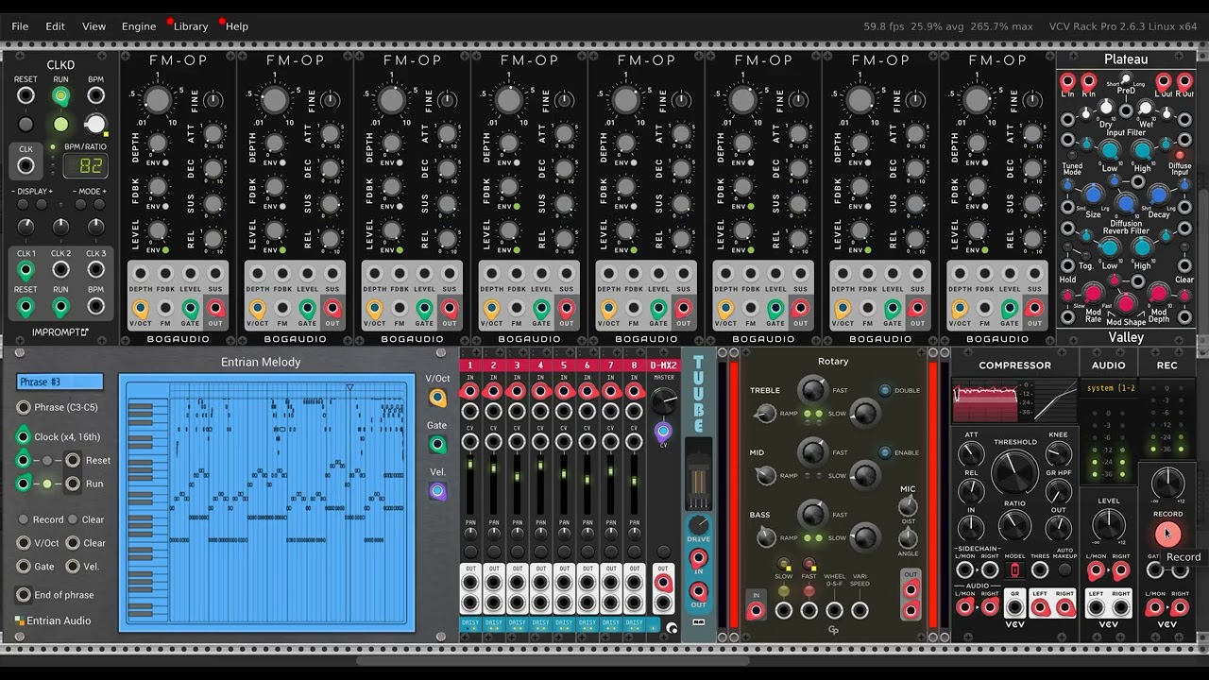Open the Phrase #3 selector in Entrian Melody
Viewport: 1209px width, 680px height.
(x=60, y=382)
